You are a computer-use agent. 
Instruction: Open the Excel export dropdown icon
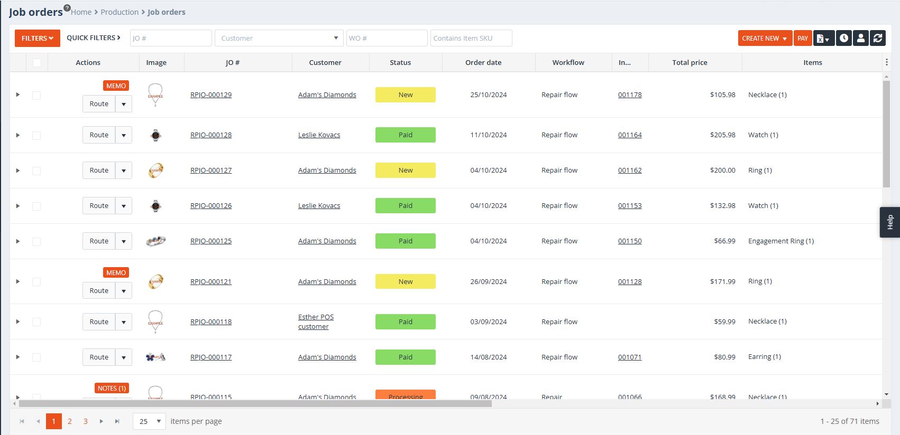point(823,38)
